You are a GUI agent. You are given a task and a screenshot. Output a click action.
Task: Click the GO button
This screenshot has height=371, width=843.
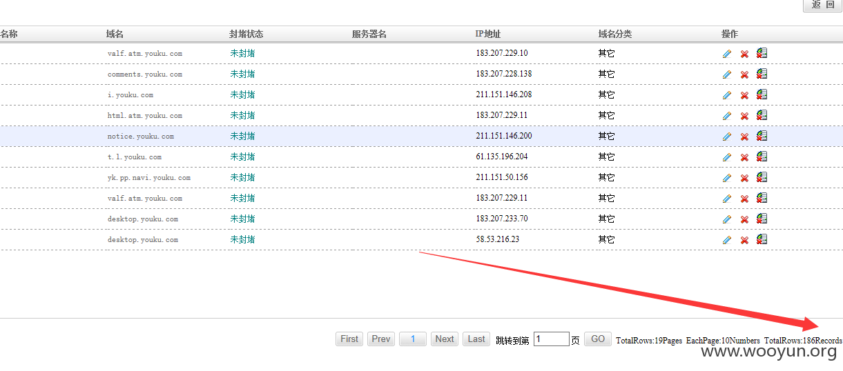point(598,339)
